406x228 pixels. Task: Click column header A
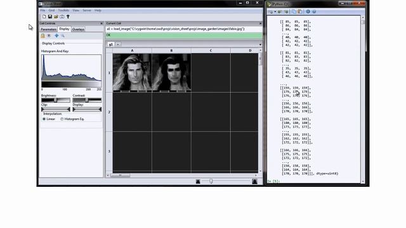133,51
